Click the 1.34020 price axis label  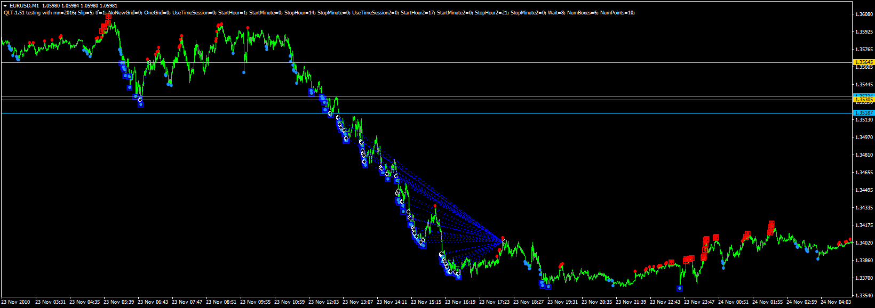coord(864,243)
